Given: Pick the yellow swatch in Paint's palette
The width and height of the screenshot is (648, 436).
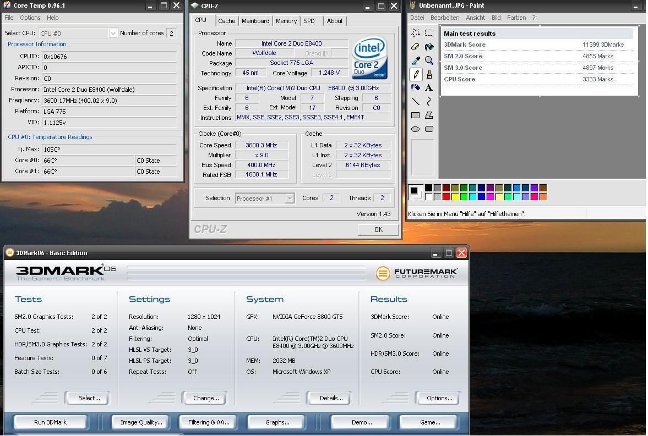Looking at the screenshot, I should (455, 196).
